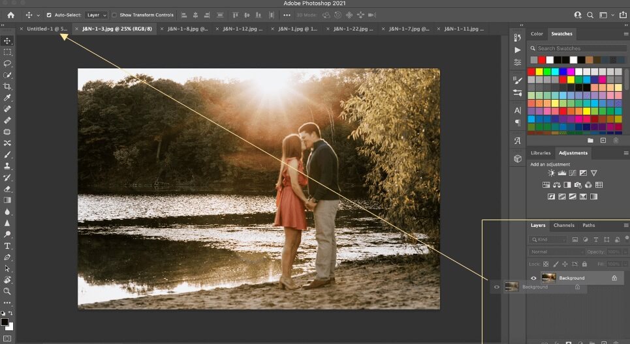Select the Lasso tool
The height and width of the screenshot is (344, 630).
[7, 64]
